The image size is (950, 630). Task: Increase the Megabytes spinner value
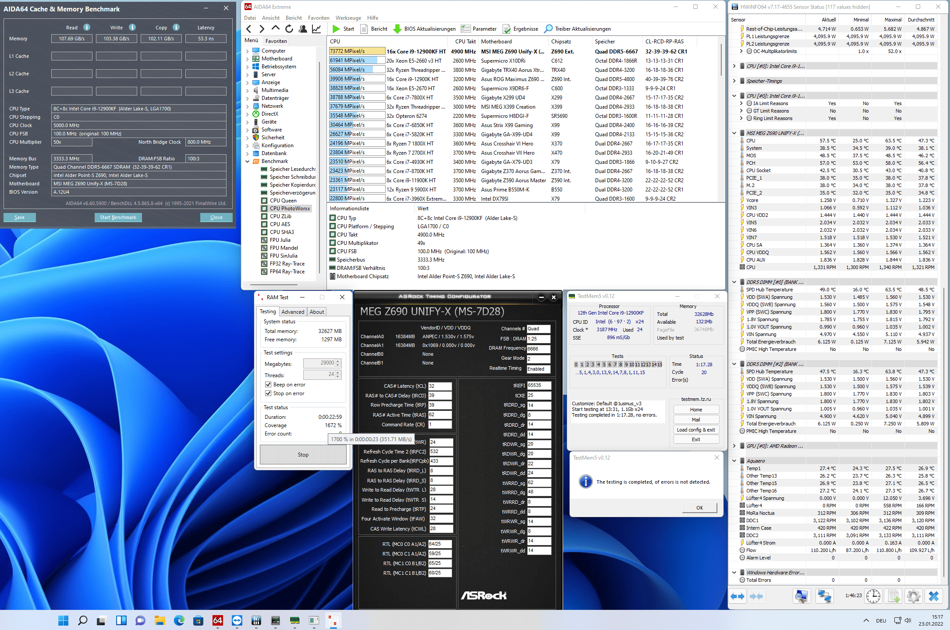click(x=338, y=361)
